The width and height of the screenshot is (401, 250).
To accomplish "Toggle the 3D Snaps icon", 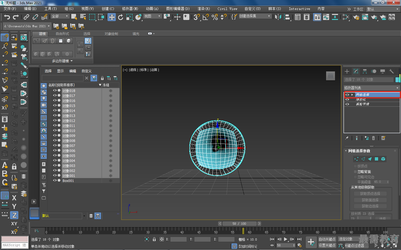I will (197, 17).
